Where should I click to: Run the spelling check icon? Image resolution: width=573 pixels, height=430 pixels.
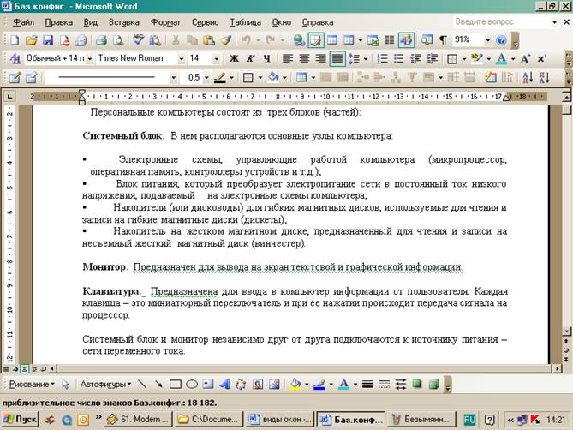[x=140, y=40]
